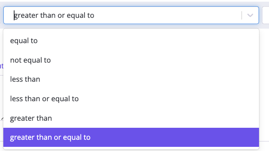Switch the comparison to 'not equal to'

point(131,60)
